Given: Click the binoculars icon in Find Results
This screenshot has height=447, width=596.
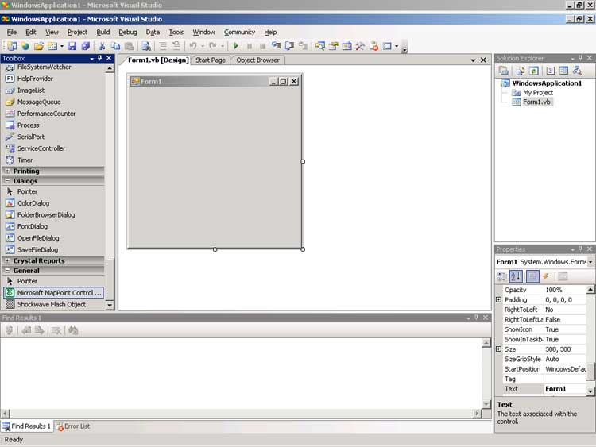Looking at the screenshot, I should coord(73,330).
